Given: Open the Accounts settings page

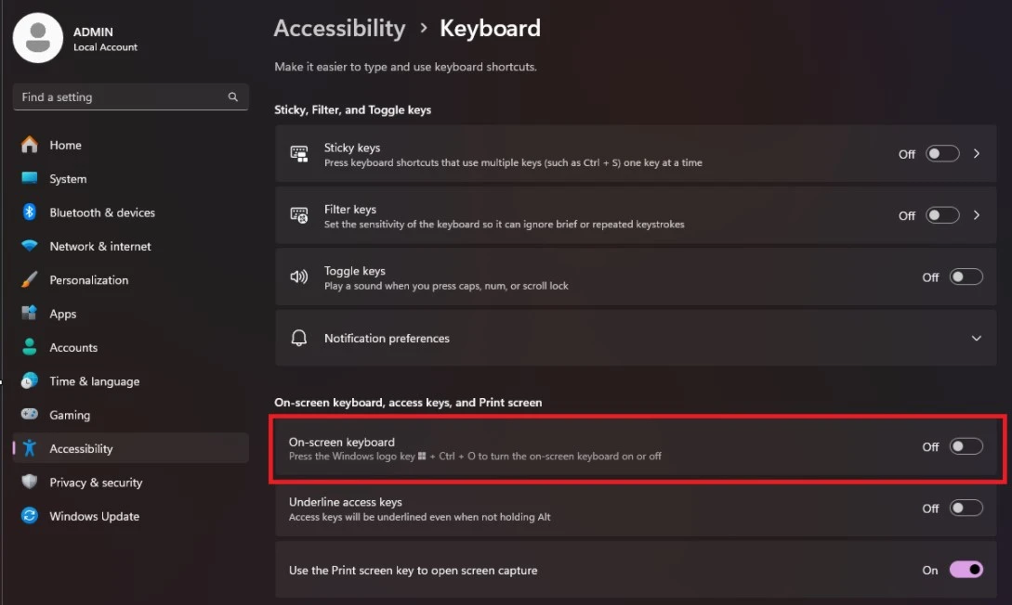Looking at the screenshot, I should tap(73, 348).
